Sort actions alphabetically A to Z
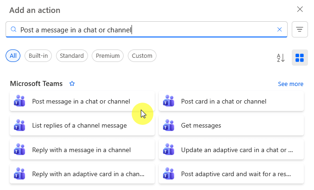The width and height of the screenshot is (314, 190). (281, 58)
